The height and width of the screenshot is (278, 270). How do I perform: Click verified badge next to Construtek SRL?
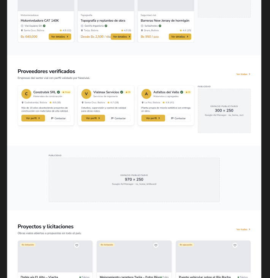pos(59,92)
